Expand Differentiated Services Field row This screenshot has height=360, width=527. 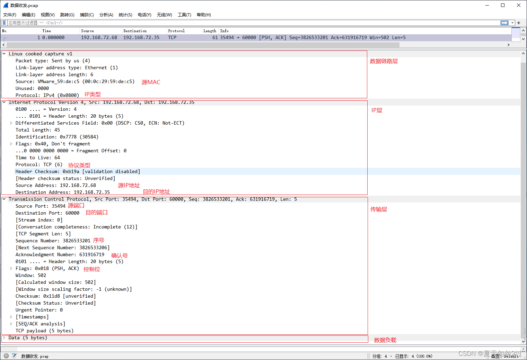(x=11, y=123)
